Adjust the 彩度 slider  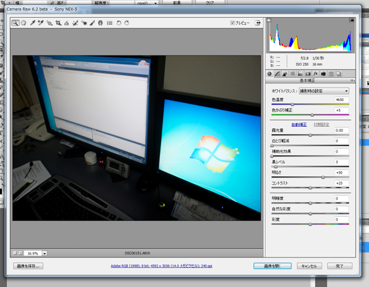click(310, 224)
